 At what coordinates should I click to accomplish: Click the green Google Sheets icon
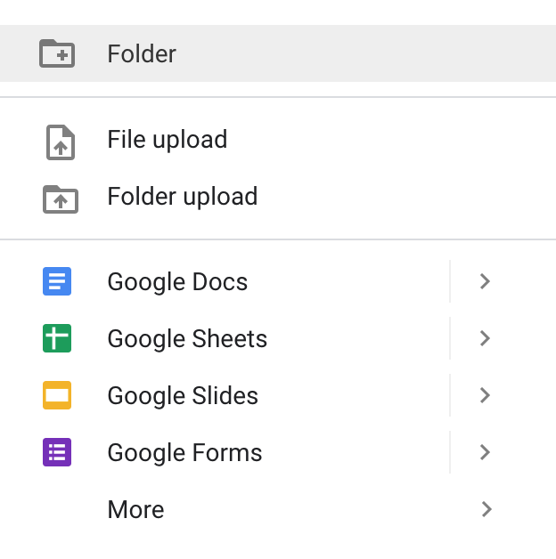click(57, 338)
